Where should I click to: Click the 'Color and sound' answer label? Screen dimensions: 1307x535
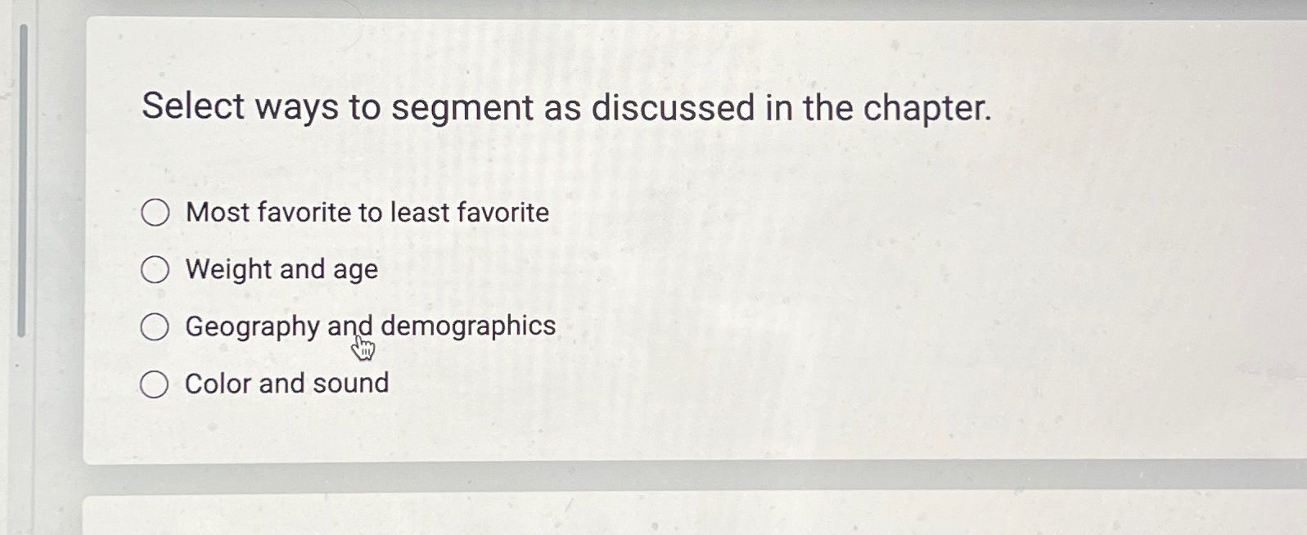tap(286, 383)
